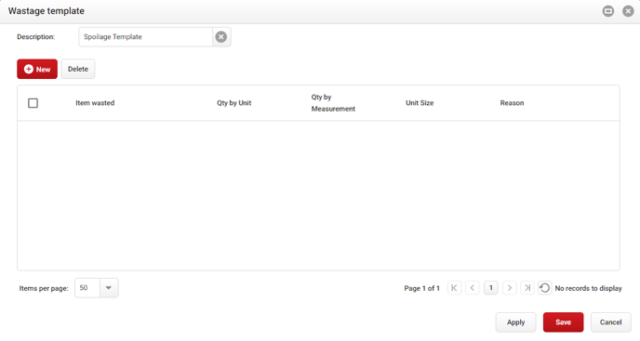
Task: Jump to the last page icon
Action: tap(527, 288)
